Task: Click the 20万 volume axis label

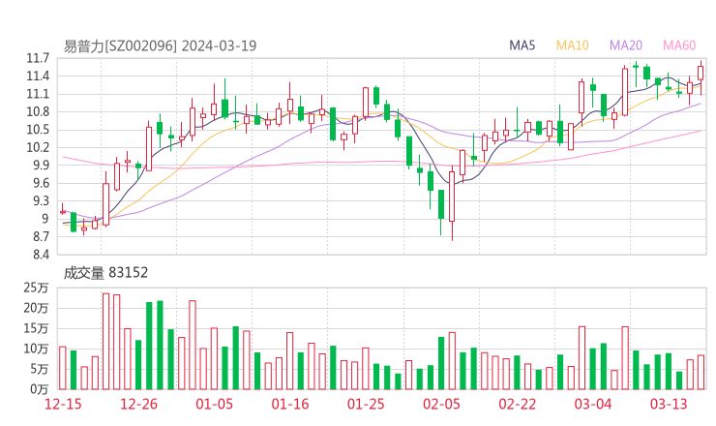Action: [36, 308]
